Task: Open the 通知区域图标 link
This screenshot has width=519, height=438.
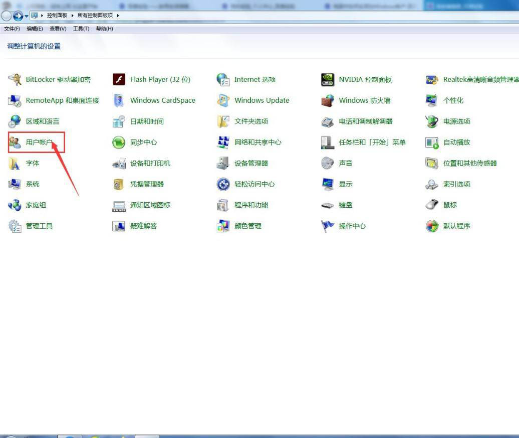Action: (x=150, y=205)
